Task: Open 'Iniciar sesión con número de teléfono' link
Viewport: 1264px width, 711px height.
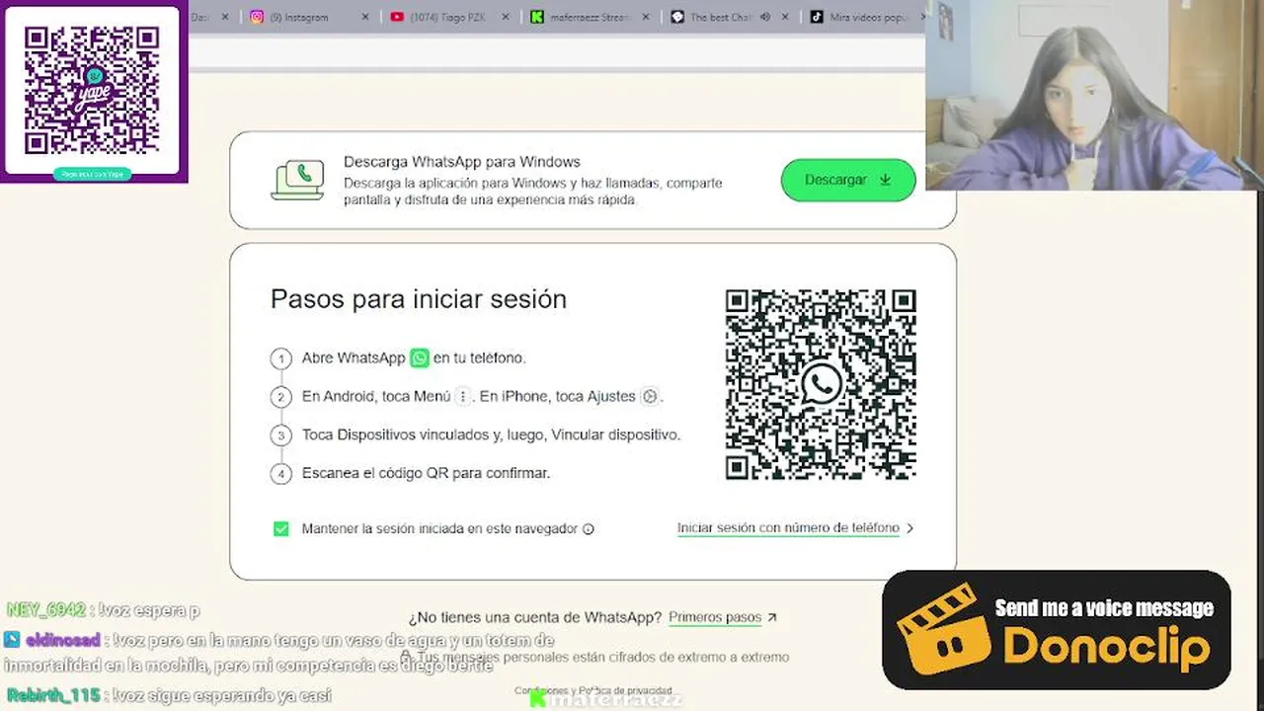Action: 788,528
